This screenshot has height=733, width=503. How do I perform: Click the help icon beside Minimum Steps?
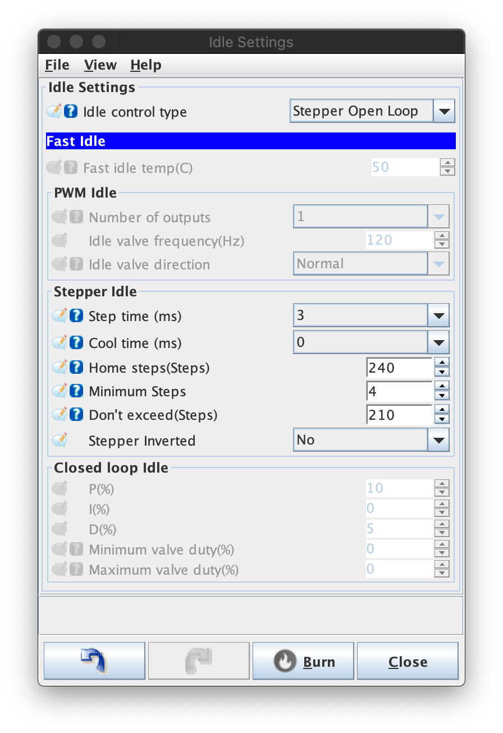point(76,391)
